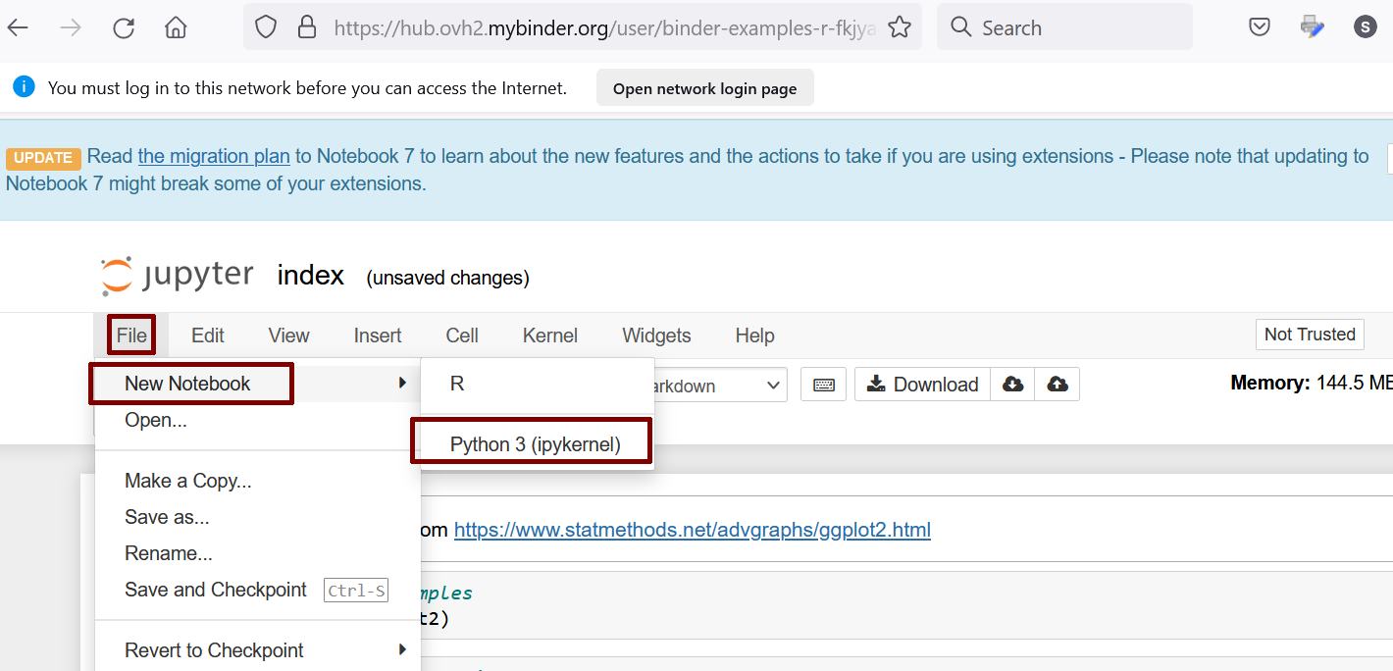Choose Save as... from File menu

tap(257, 517)
